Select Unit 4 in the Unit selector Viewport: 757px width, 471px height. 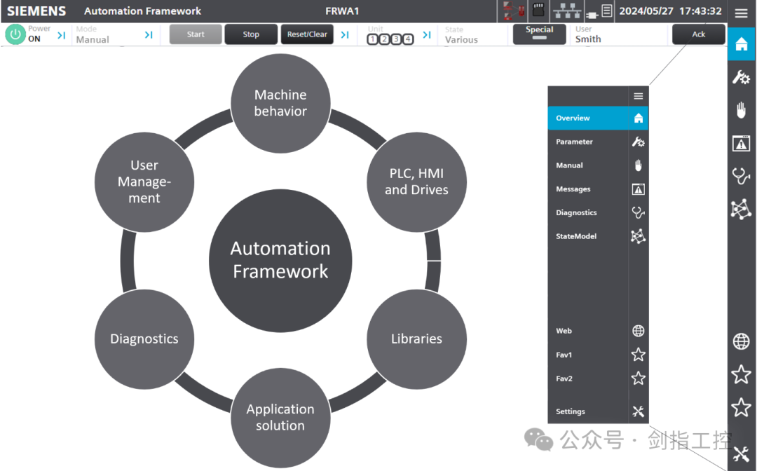(x=408, y=39)
